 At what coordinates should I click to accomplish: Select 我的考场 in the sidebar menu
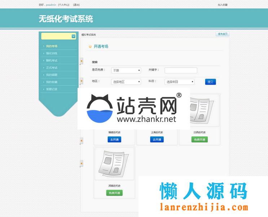[x=52, y=46]
